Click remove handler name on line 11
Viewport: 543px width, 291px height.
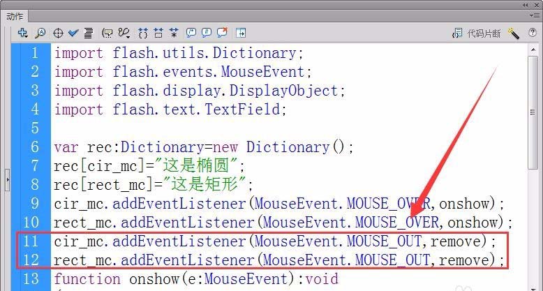(x=456, y=241)
